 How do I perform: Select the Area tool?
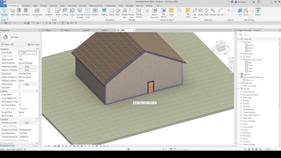click(171, 12)
